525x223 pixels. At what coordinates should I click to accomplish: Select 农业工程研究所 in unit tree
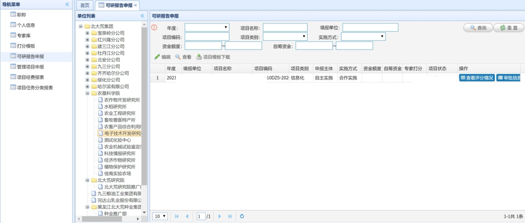point(120,113)
